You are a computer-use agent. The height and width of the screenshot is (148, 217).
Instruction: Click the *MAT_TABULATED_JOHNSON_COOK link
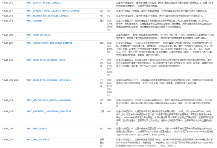pyautogui.click(x=45, y=60)
